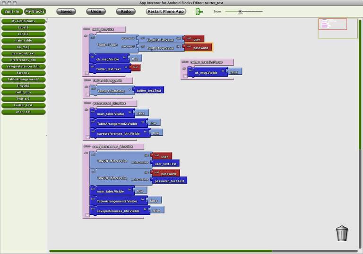Toggle 'false' value in twitter_text.GotFocus block
The height and width of the screenshot is (254, 363).
point(234,72)
